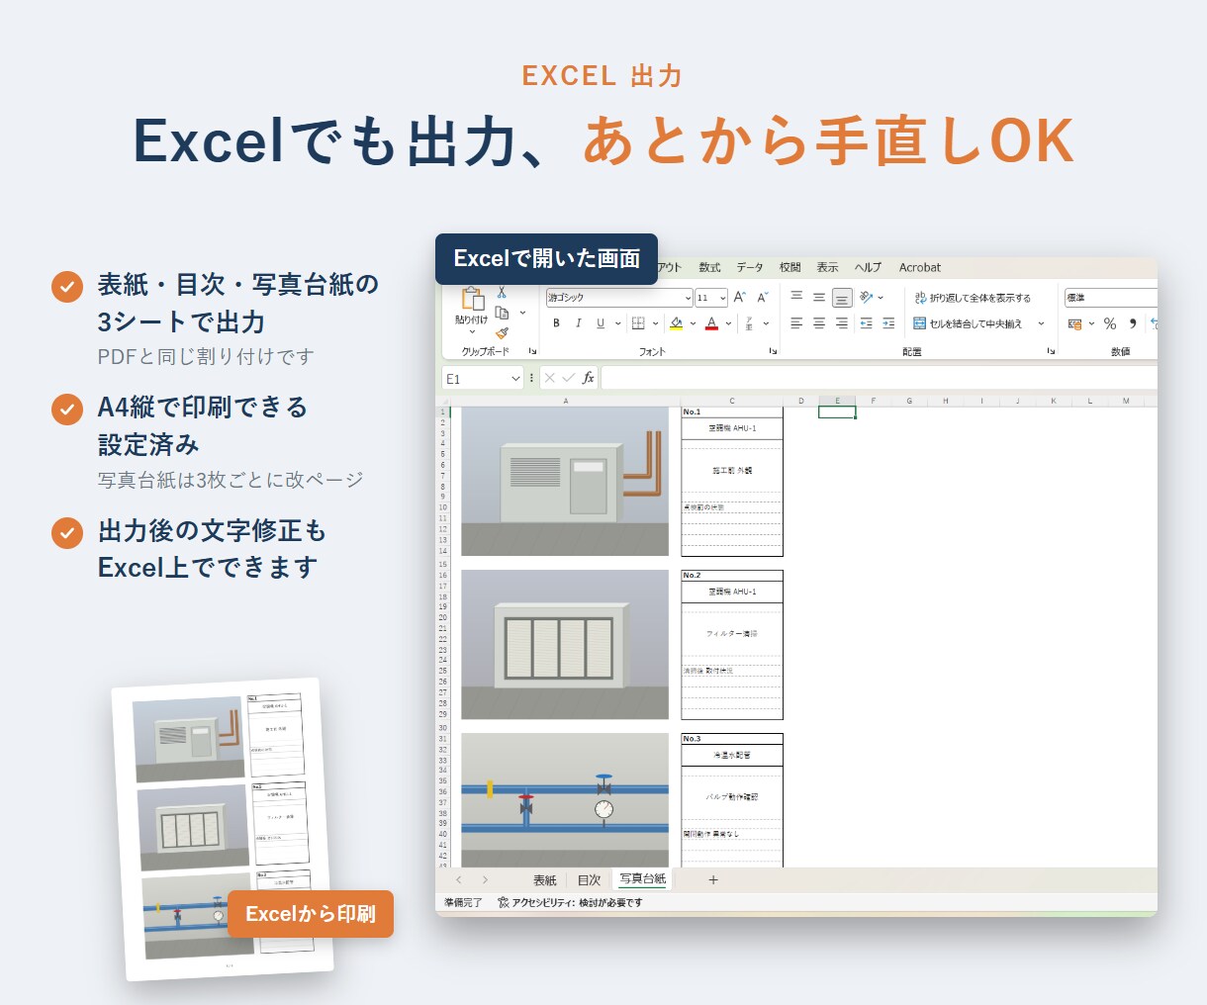The height and width of the screenshot is (1005, 1207).
Task: Click the Borders icon
Action: 638,323
